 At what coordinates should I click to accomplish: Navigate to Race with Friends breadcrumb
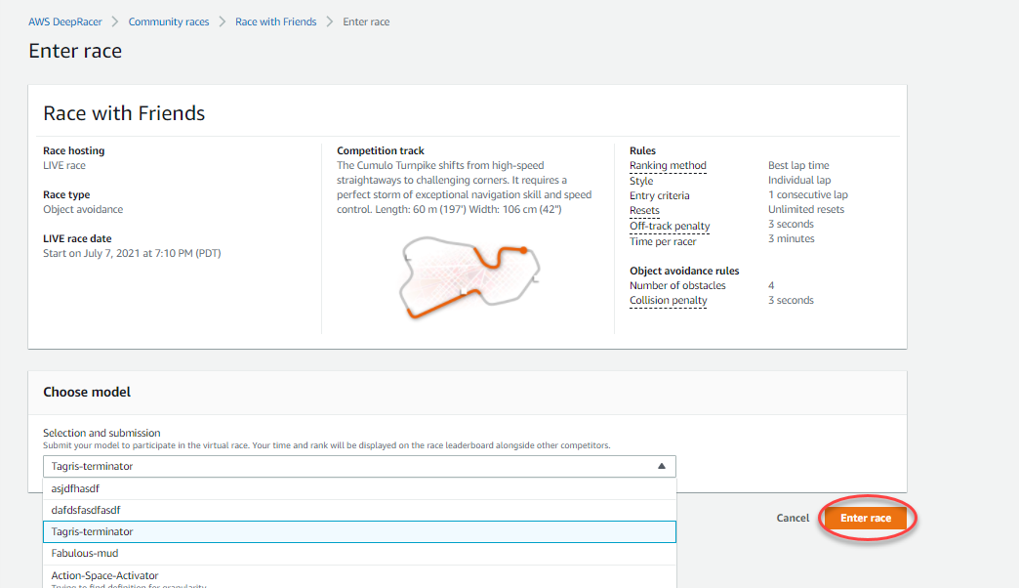275,21
